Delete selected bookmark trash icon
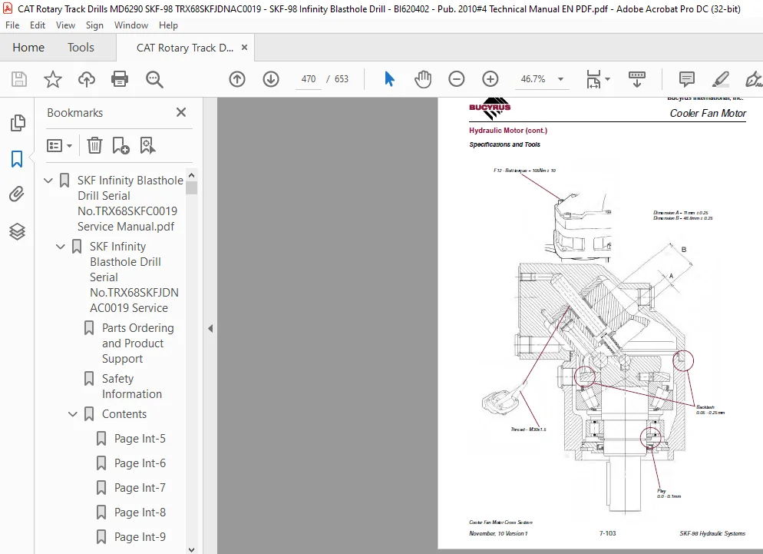This screenshot has width=763, height=554. pyautogui.click(x=94, y=145)
